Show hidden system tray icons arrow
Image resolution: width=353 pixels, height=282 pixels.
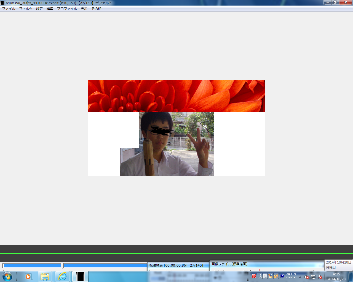click(x=300, y=277)
